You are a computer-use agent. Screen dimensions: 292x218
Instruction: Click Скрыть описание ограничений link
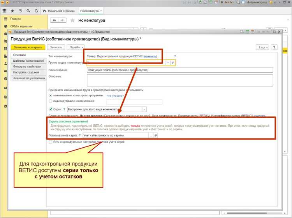[x=68, y=121]
